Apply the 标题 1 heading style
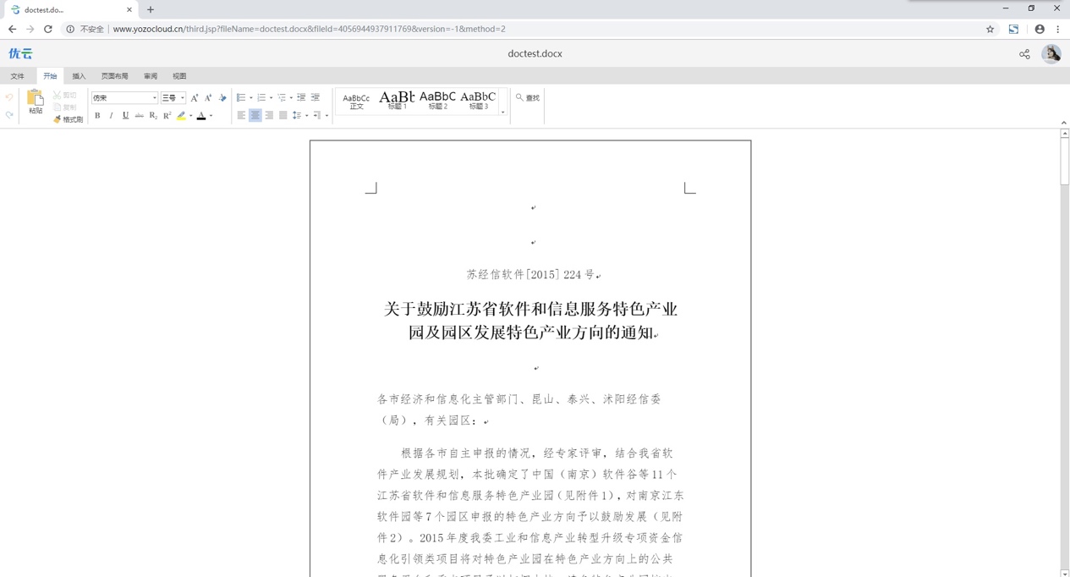Screen dimensions: 1070x577 (397, 101)
